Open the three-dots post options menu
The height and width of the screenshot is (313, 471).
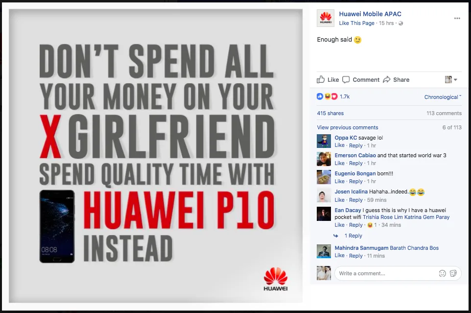[457, 18]
